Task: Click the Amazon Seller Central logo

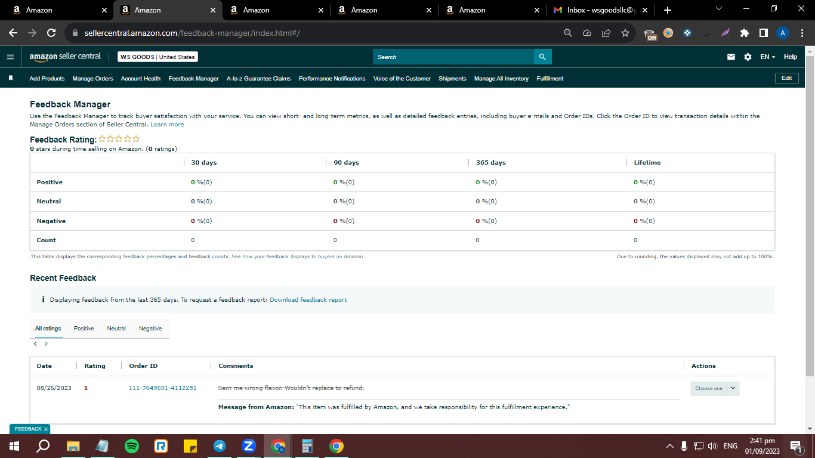Action: [66, 57]
